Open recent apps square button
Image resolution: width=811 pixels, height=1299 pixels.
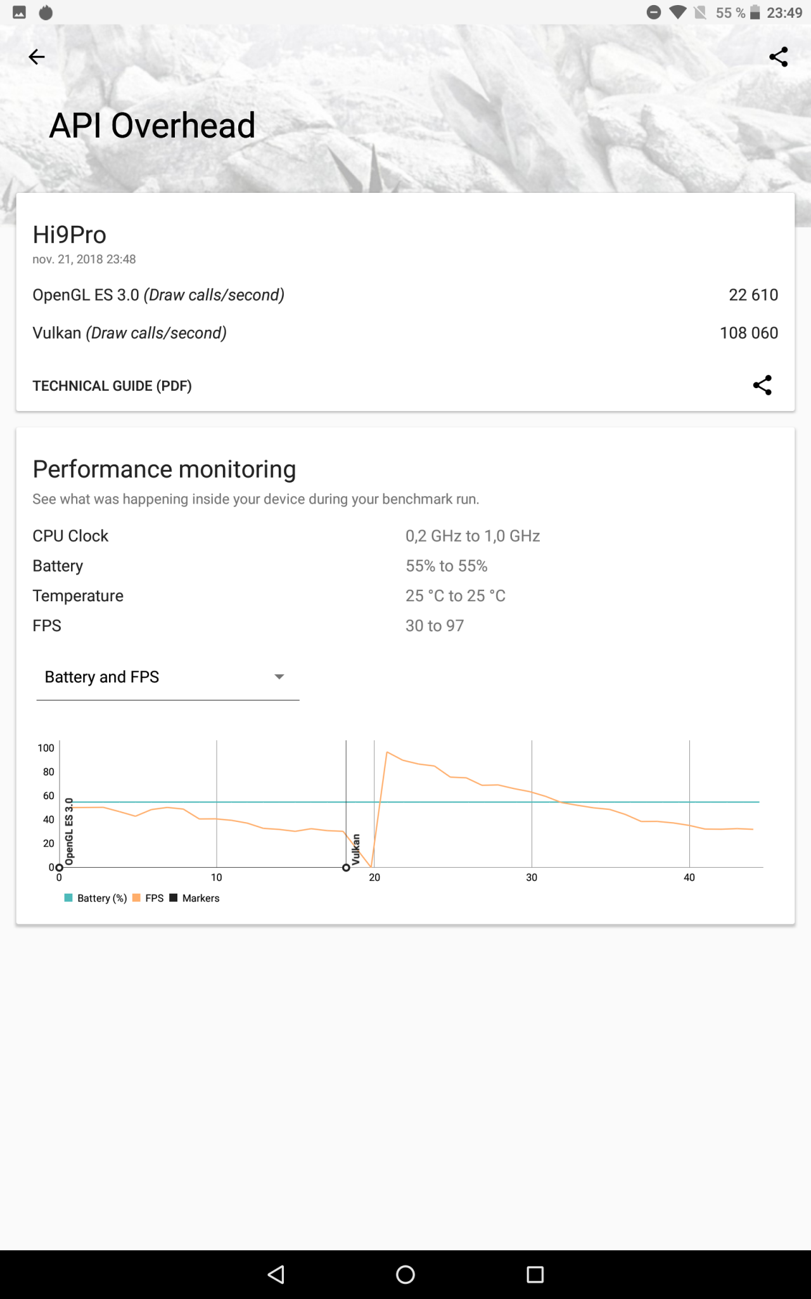coord(535,1274)
